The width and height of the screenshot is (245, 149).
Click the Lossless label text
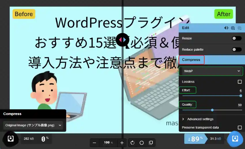pos(188,82)
